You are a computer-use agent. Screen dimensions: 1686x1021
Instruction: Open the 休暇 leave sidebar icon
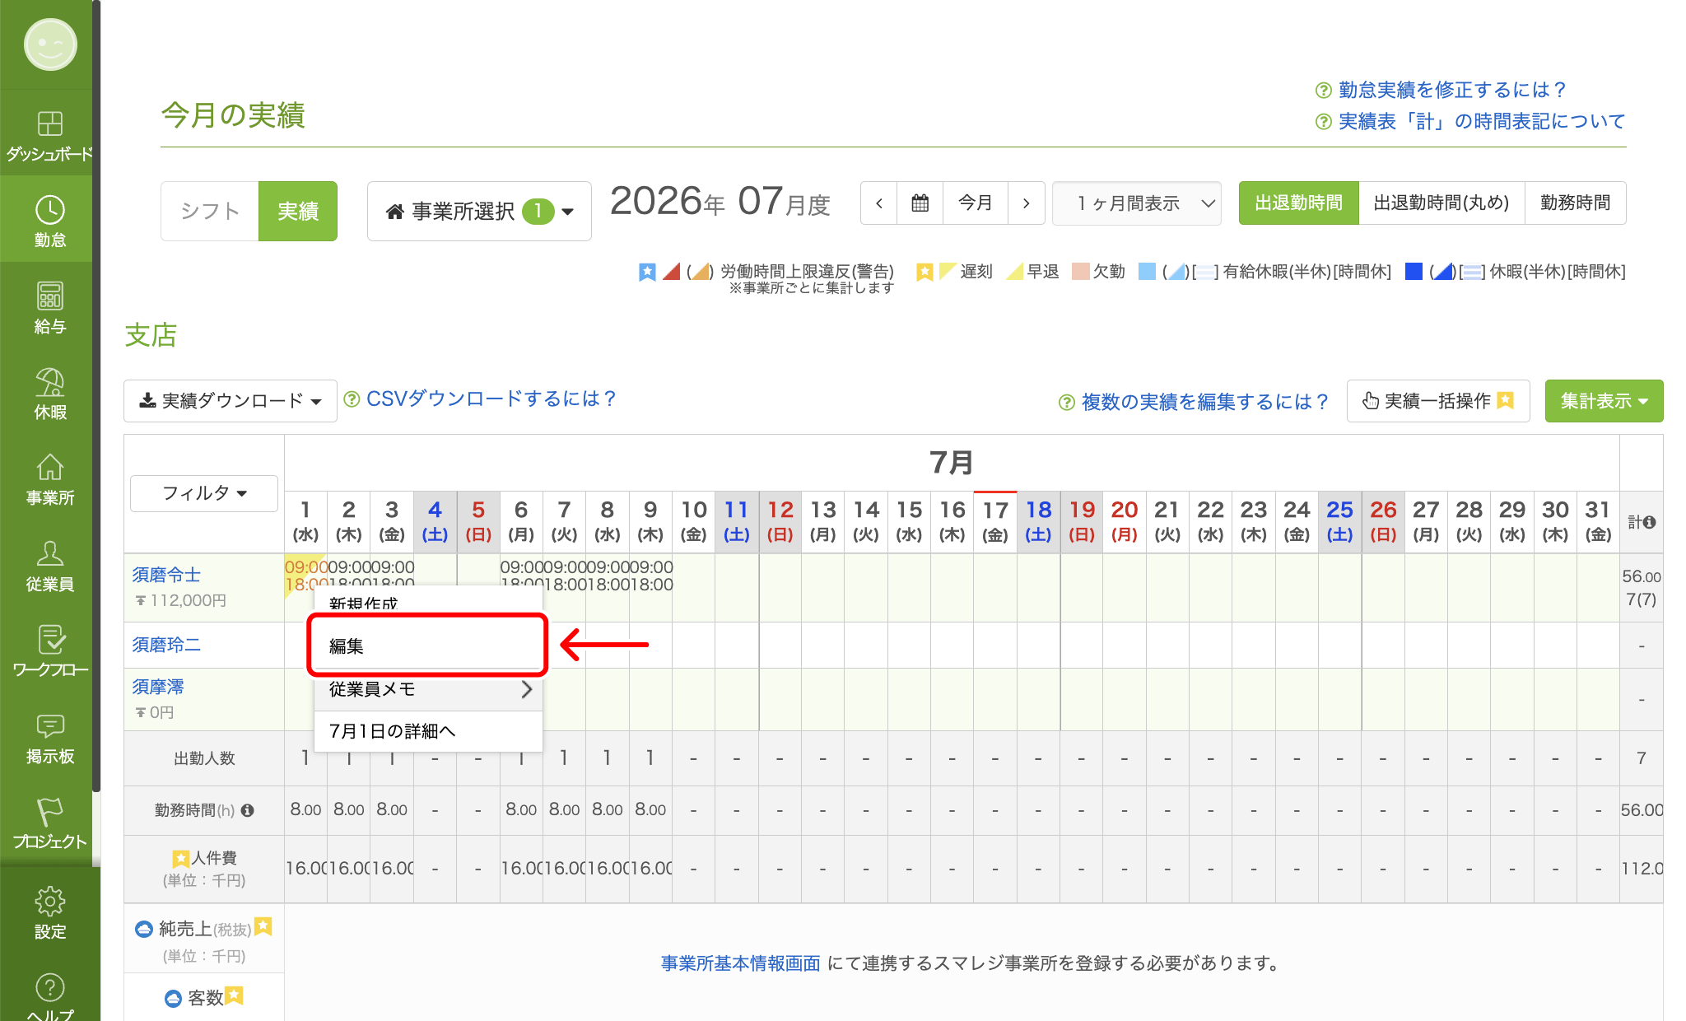click(49, 394)
